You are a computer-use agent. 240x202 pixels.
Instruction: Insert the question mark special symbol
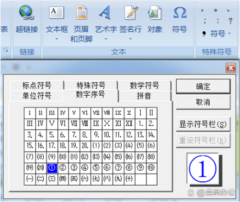230,21
